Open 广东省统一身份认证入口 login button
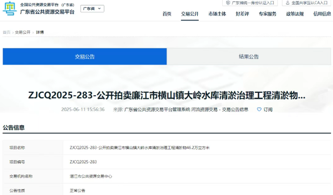333x195 pixels. pos(250,3)
